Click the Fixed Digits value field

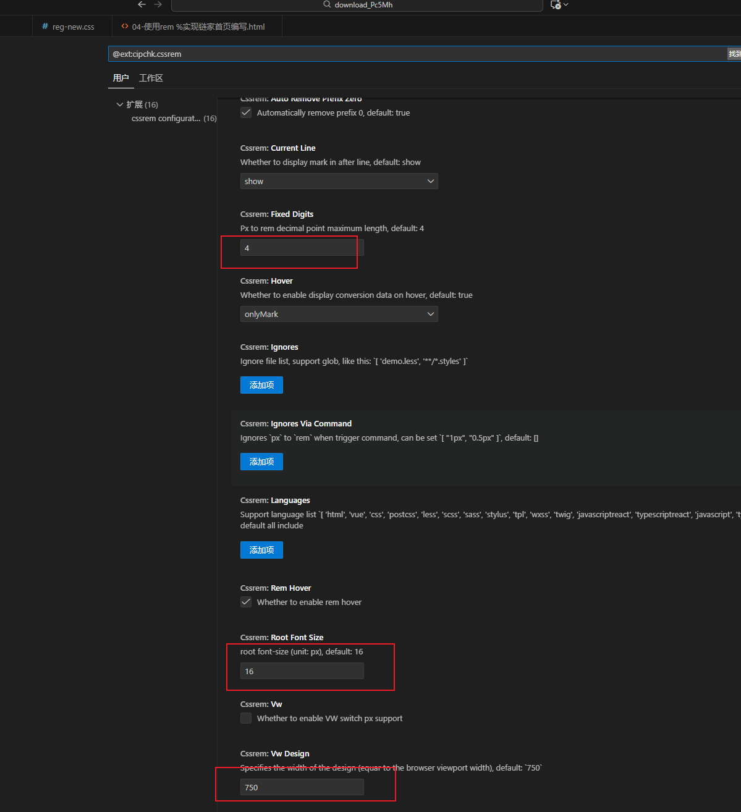pos(298,247)
